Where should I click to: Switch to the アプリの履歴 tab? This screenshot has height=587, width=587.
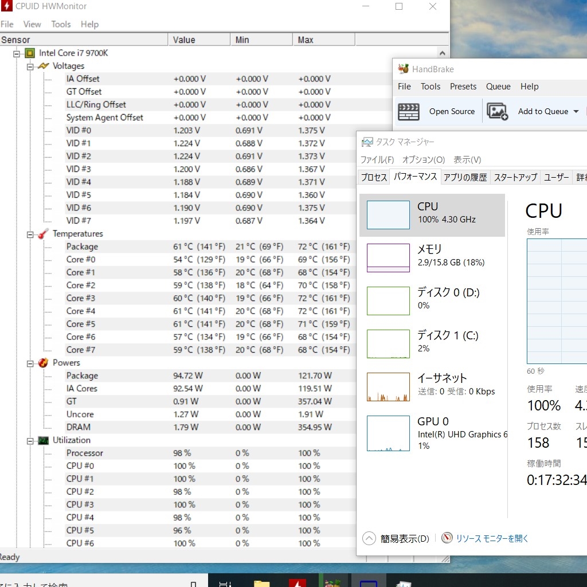[465, 177]
